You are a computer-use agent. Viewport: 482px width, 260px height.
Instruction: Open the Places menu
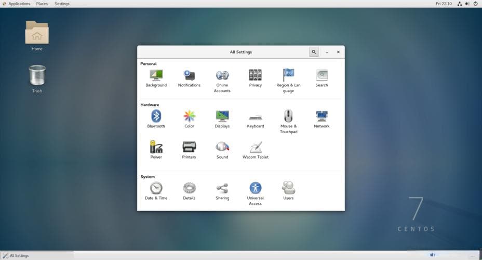[x=42, y=4]
